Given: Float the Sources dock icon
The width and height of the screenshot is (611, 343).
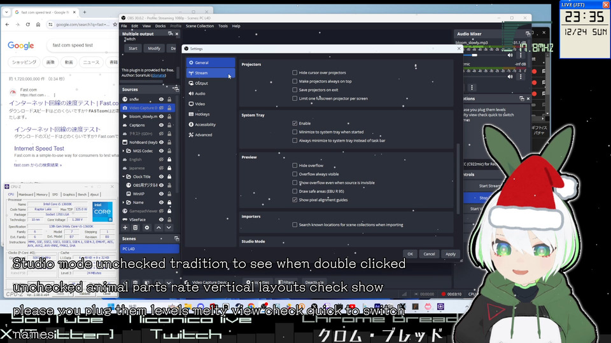Looking at the screenshot, I should coord(176,90).
